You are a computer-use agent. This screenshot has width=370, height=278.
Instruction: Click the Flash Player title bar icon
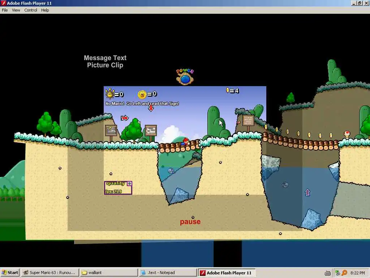click(3, 3)
